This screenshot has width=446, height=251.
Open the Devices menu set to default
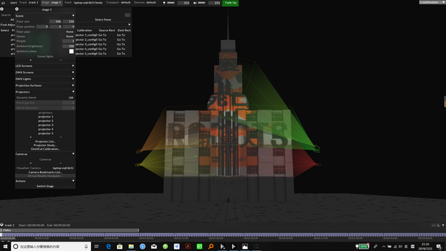(x=145, y=2)
